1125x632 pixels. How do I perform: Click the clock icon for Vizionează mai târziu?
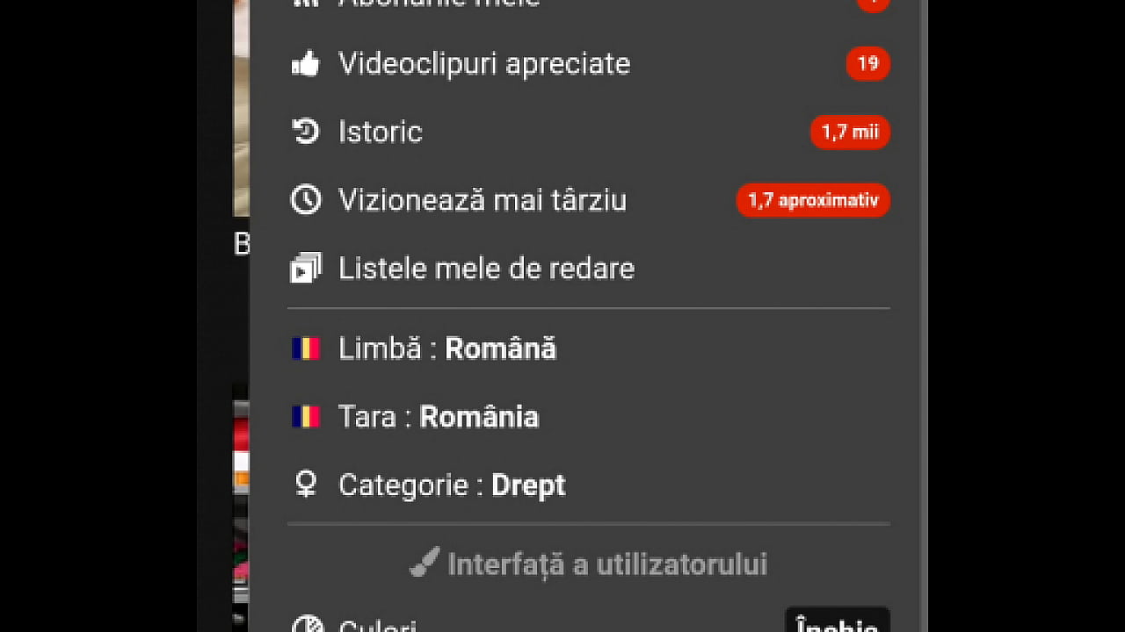pos(304,200)
